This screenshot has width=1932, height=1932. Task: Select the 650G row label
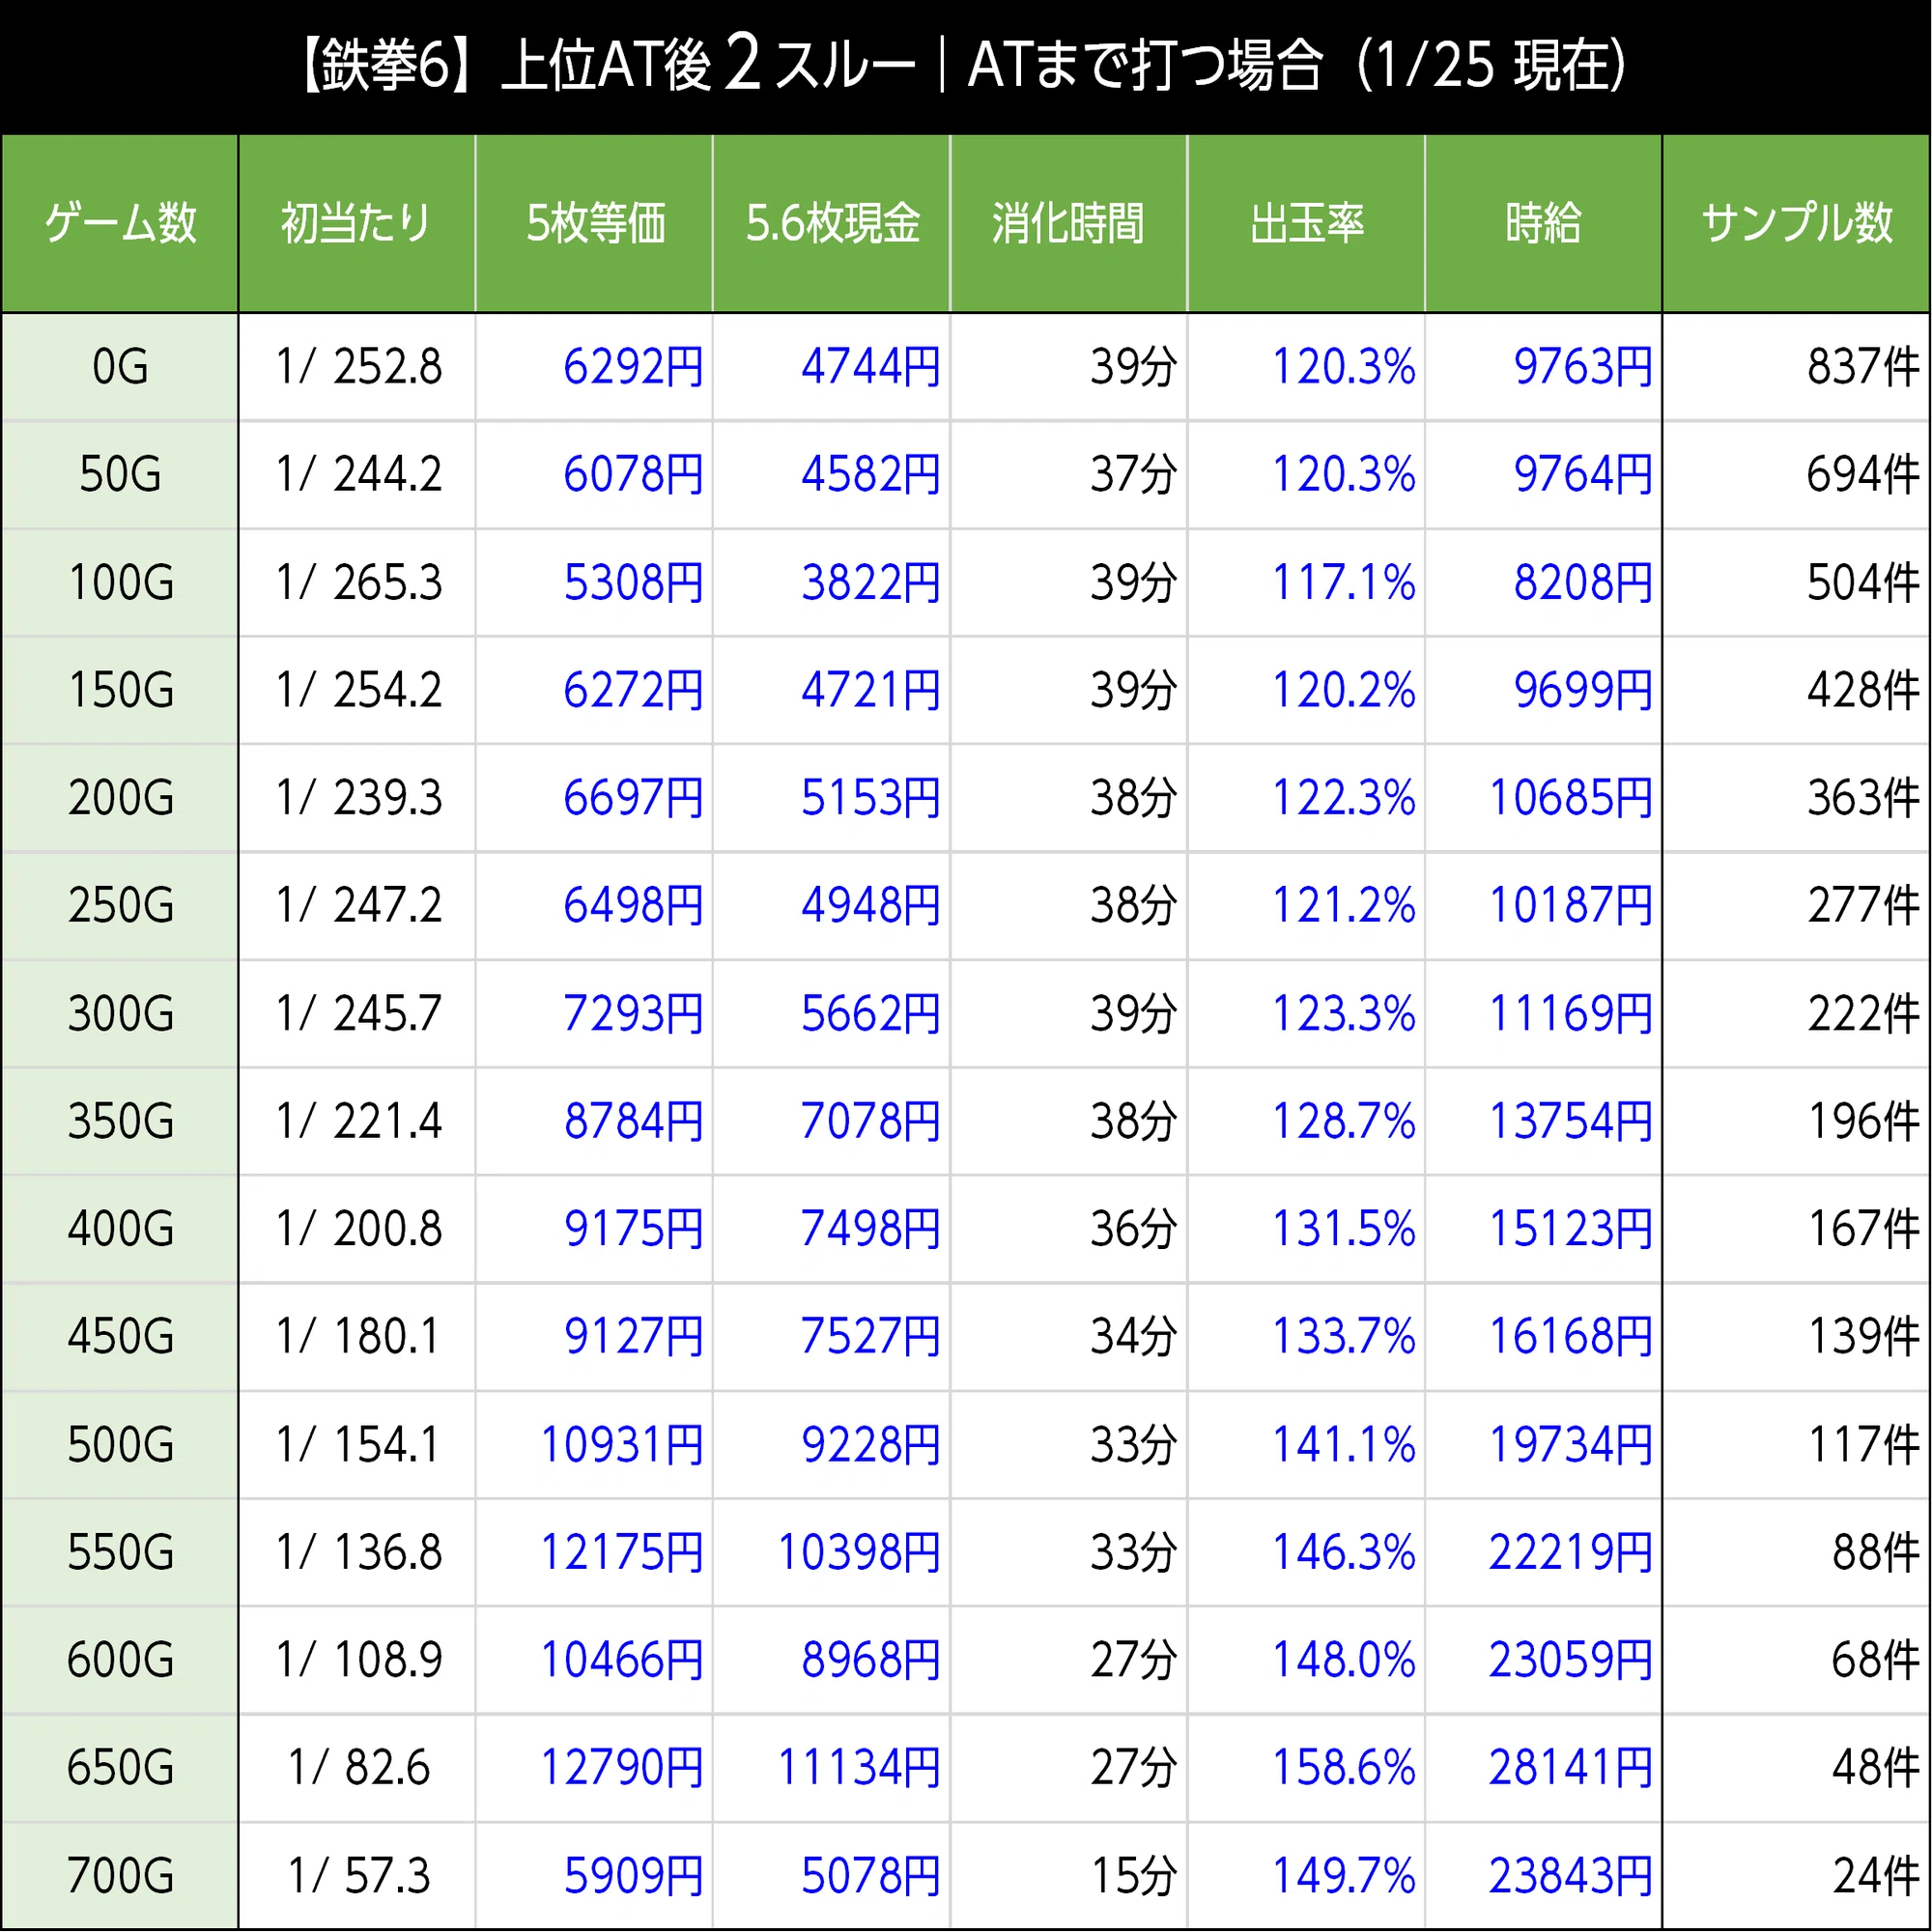[x=120, y=1769]
